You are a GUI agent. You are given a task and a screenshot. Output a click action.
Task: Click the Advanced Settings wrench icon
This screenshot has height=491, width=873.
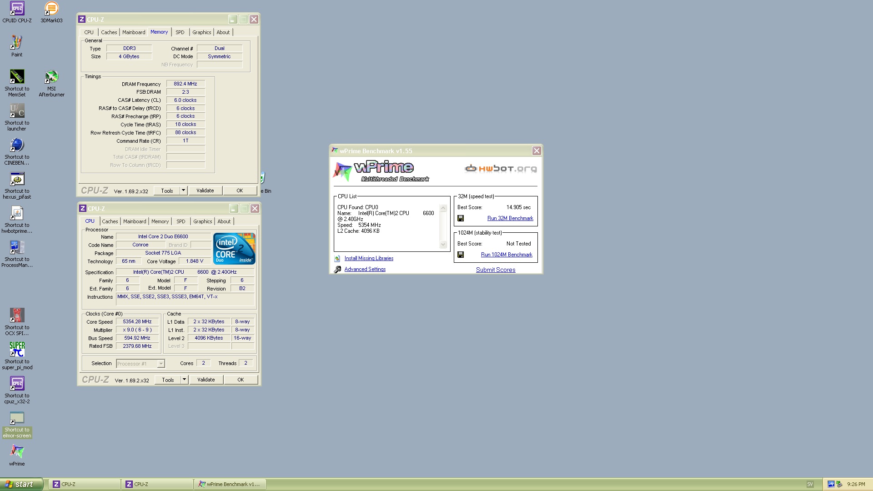(x=337, y=269)
